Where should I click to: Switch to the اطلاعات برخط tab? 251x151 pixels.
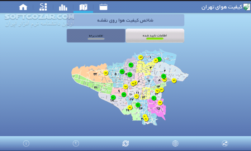(x=96, y=36)
